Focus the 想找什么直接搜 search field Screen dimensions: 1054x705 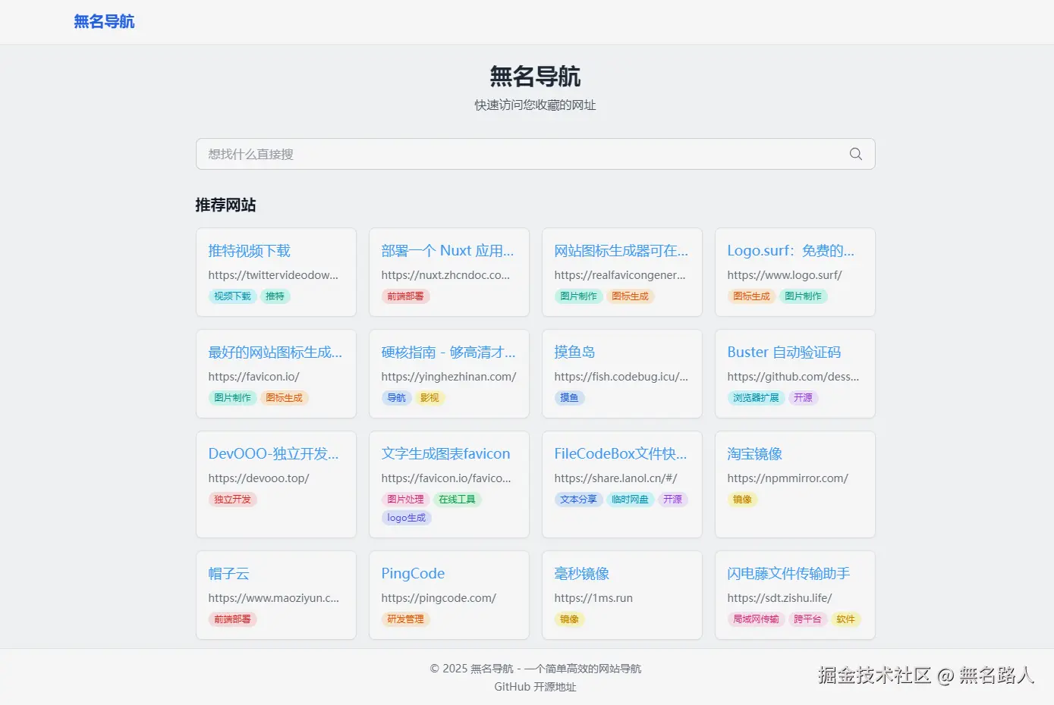pos(535,154)
